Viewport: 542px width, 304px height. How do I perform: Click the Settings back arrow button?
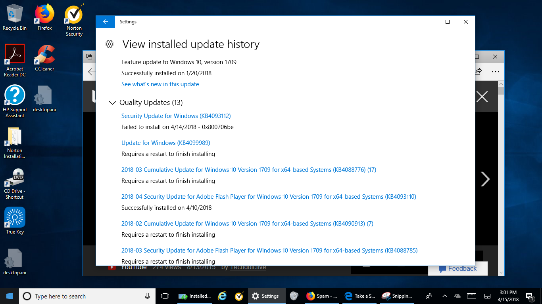(105, 22)
